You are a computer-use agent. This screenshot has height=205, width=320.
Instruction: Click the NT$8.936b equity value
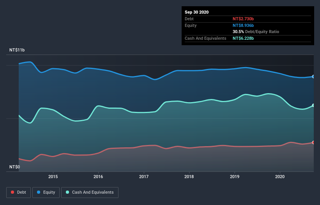[x=243, y=25]
